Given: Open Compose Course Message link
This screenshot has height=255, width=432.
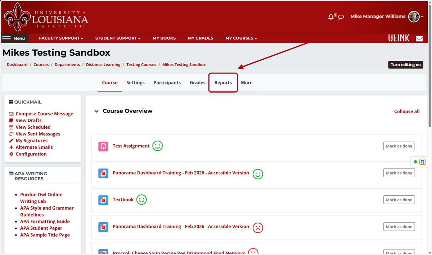Looking at the screenshot, I should coord(44,114).
